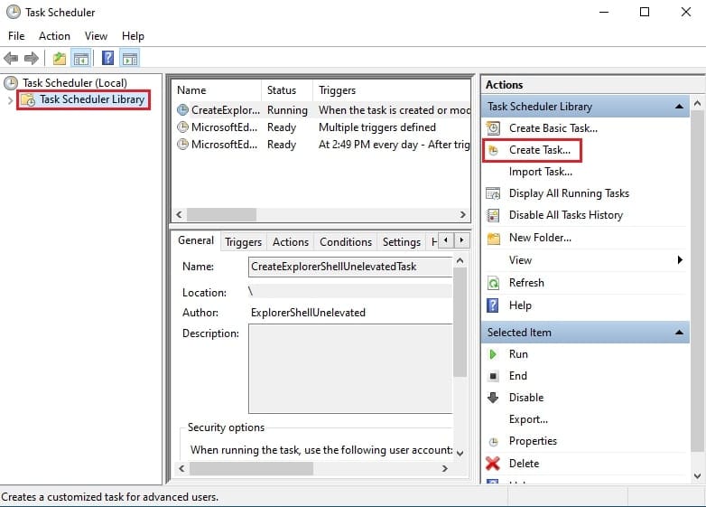Click the Description text box
The height and width of the screenshot is (507, 706).
tap(350, 369)
